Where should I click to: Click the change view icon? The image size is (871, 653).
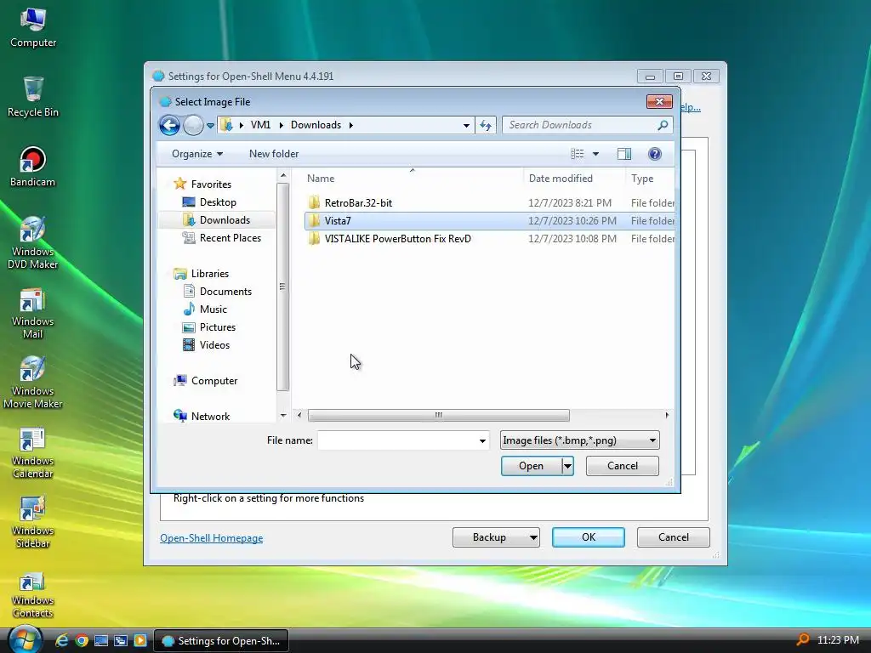[x=578, y=154]
